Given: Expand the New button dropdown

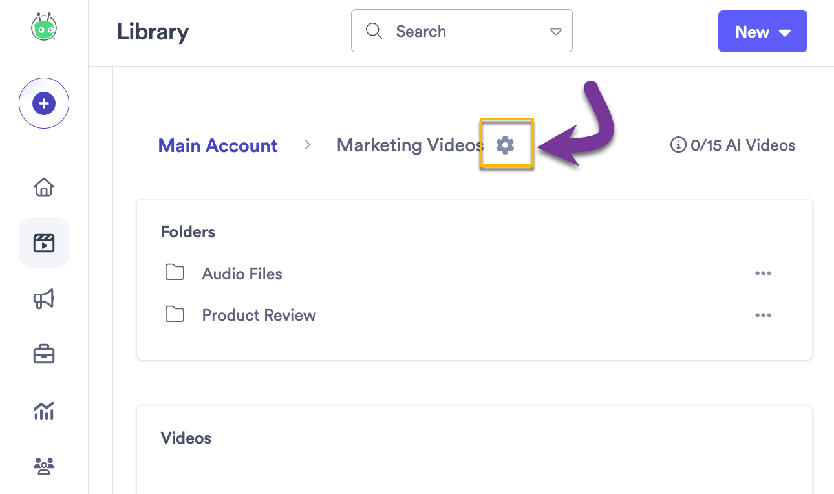Looking at the screenshot, I should tap(785, 31).
